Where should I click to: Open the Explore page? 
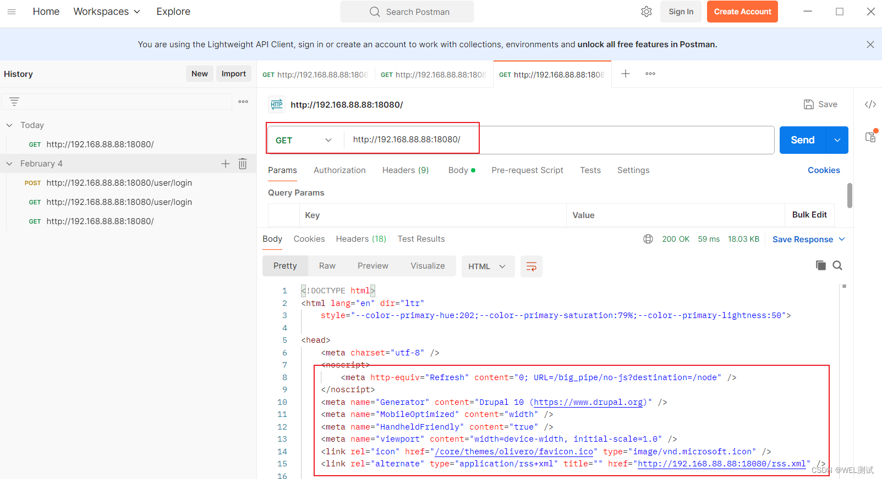pos(173,12)
